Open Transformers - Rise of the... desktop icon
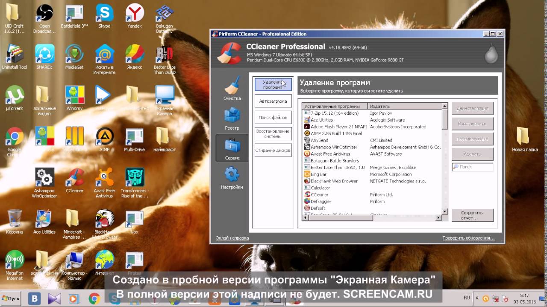This screenshot has height=307, width=547. point(134,182)
